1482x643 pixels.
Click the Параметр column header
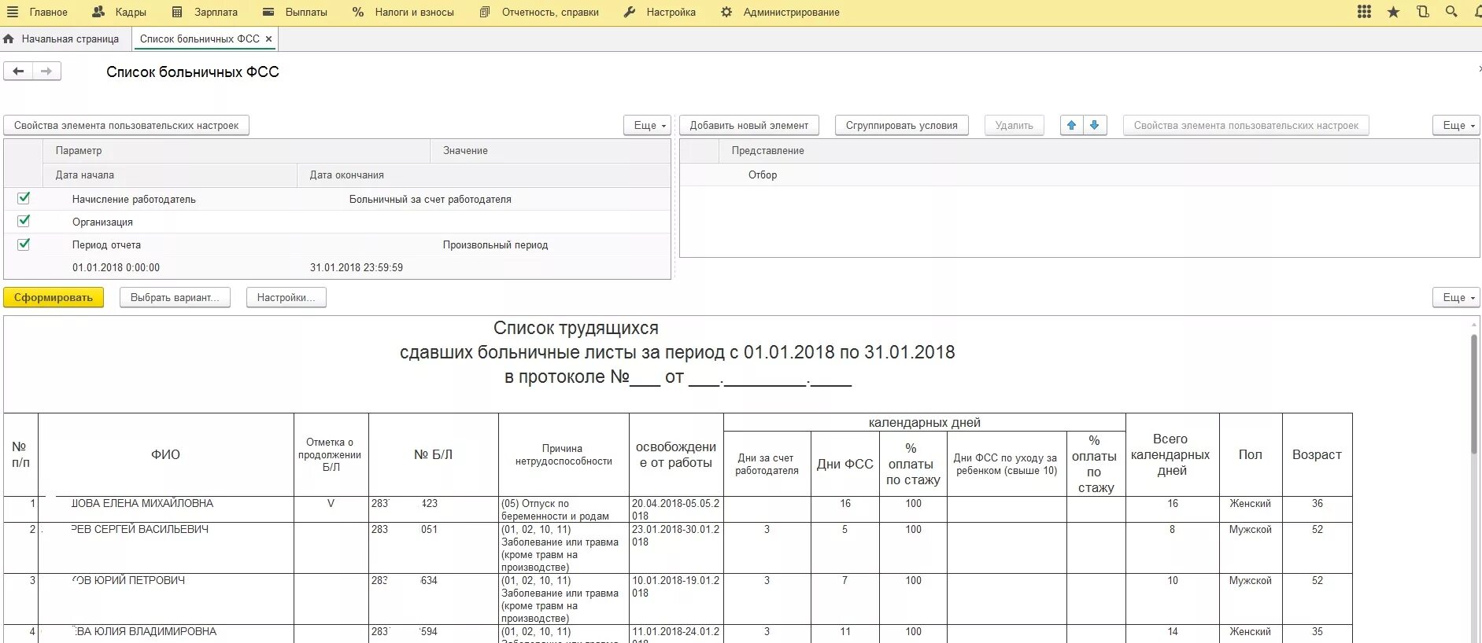236,151
